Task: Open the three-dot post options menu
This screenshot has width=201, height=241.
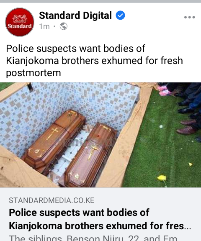Action: 189,17
